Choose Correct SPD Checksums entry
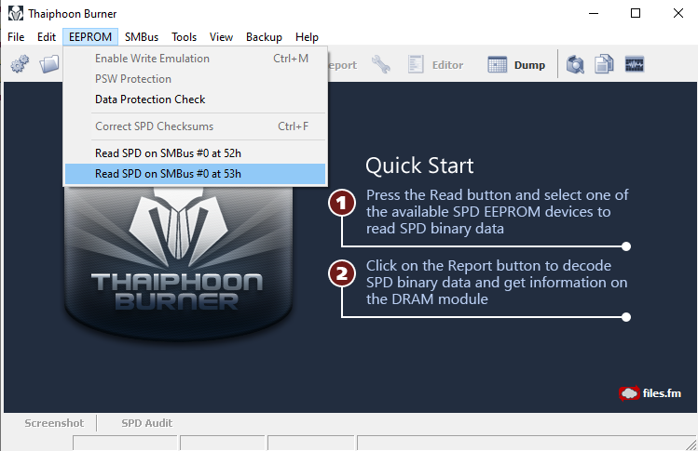 point(196,126)
